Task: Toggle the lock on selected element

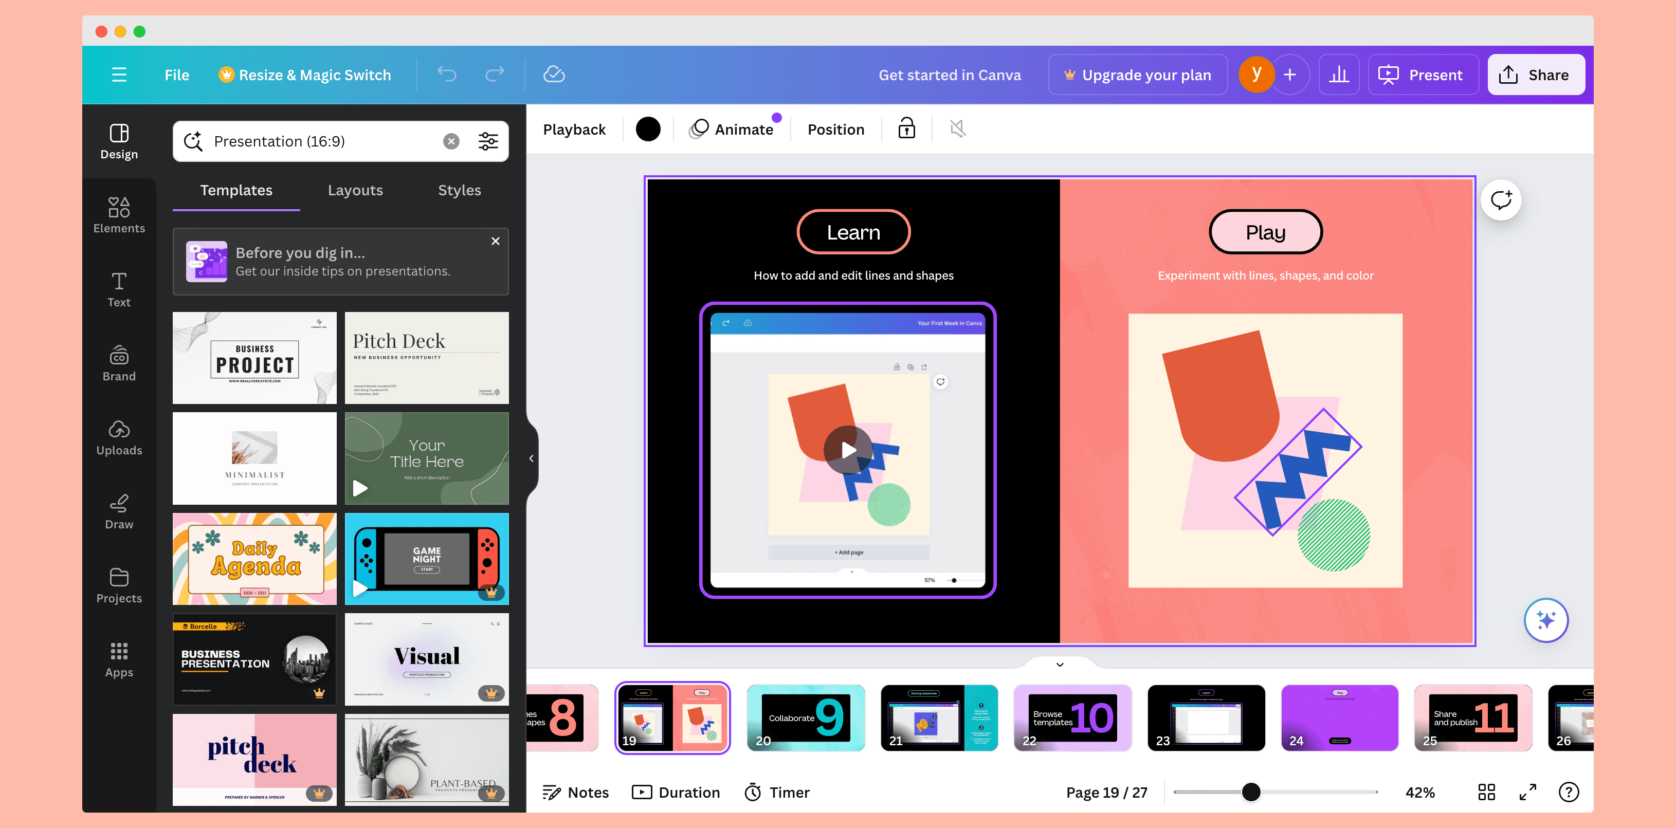Action: pyautogui.click(x=906, y=129)
